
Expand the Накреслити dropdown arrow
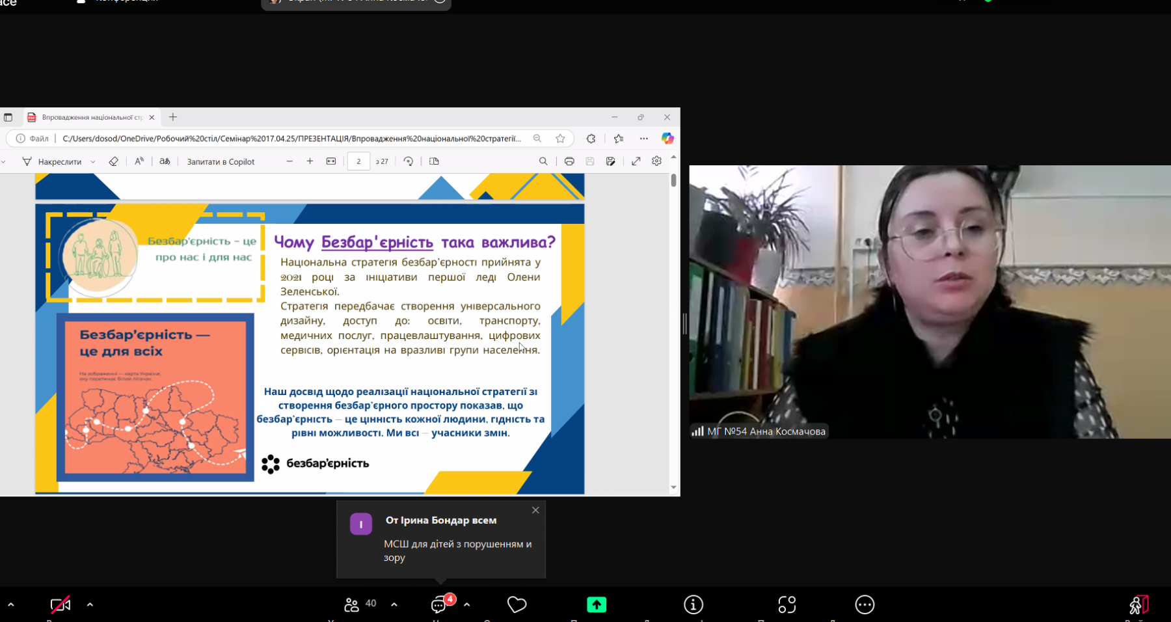point(93,162)
